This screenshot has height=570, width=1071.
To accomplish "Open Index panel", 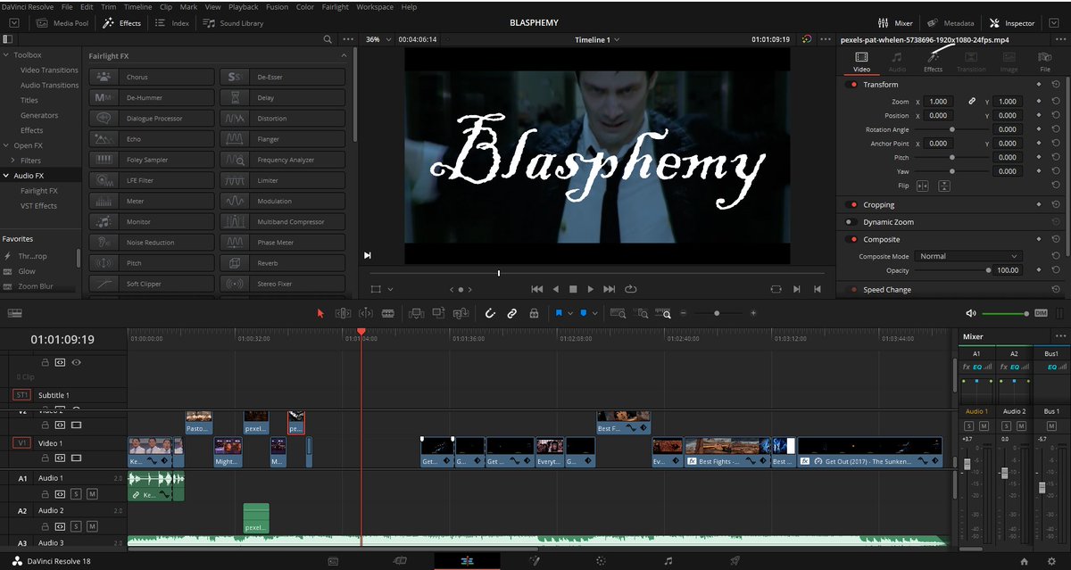I will pyautogui.click(x=172, y=23).
